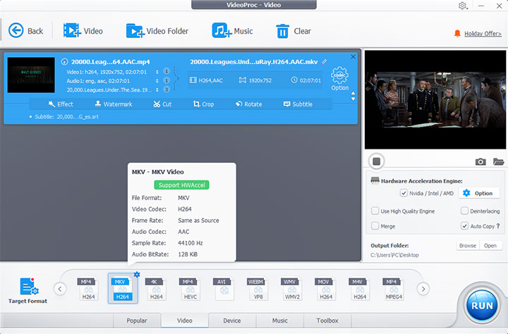Select the WEBM VP8 format
Image resolution: width=508 pixels, height=334 pixels.
[258, 289]
